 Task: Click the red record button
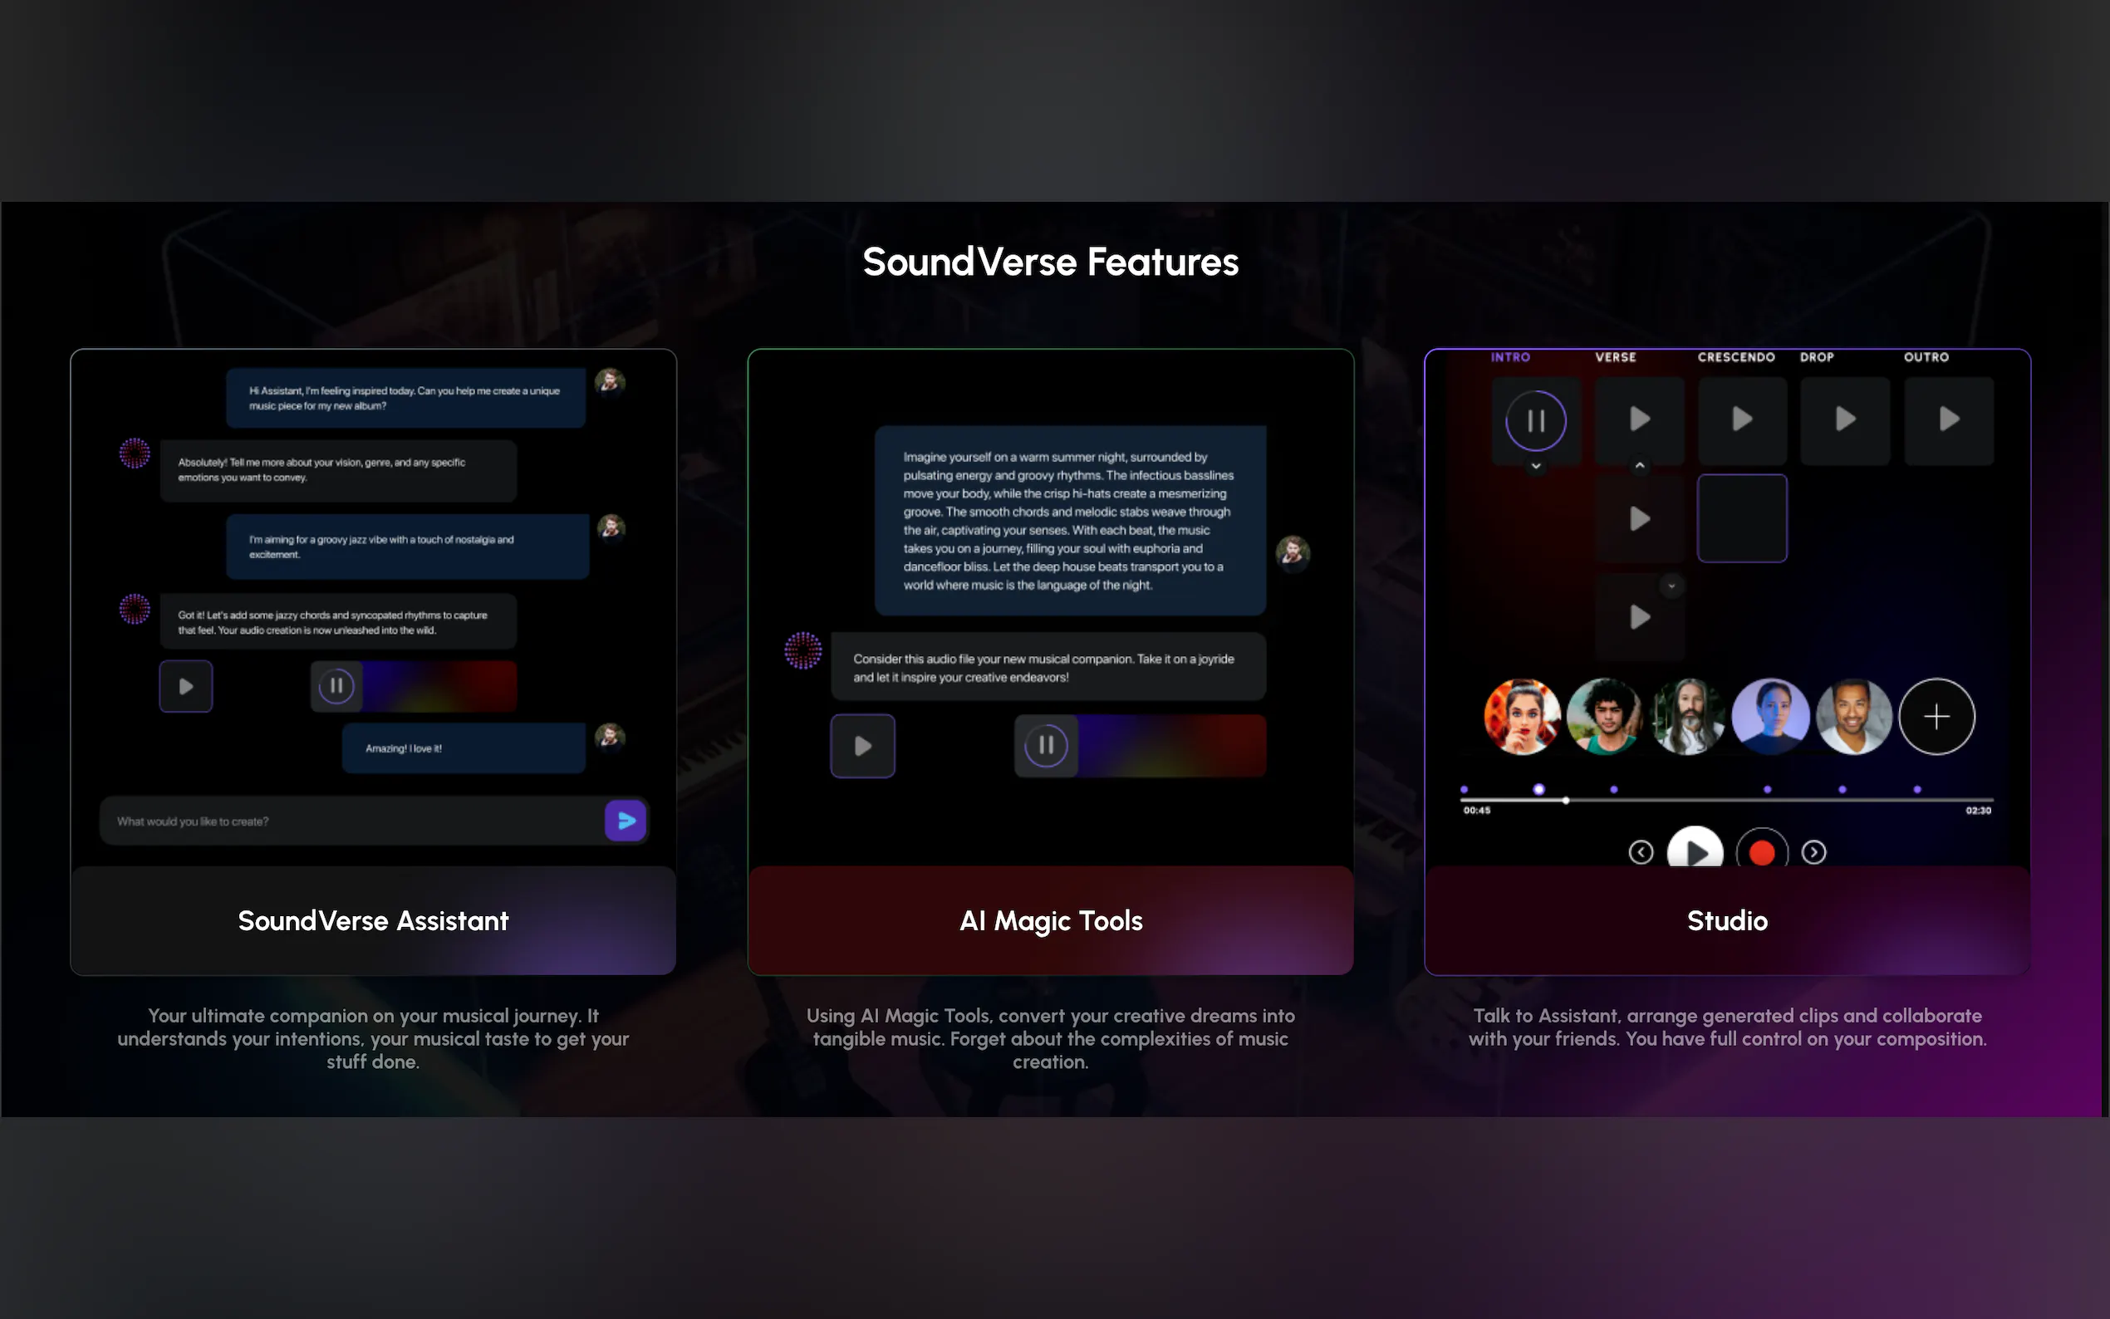tap(1761, 852)
